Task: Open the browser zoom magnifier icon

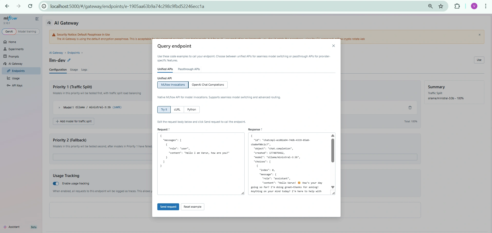Action: (430, 6)
